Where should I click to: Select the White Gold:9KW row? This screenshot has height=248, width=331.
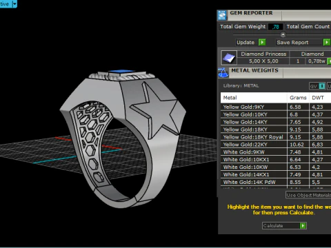click(276, 152)
